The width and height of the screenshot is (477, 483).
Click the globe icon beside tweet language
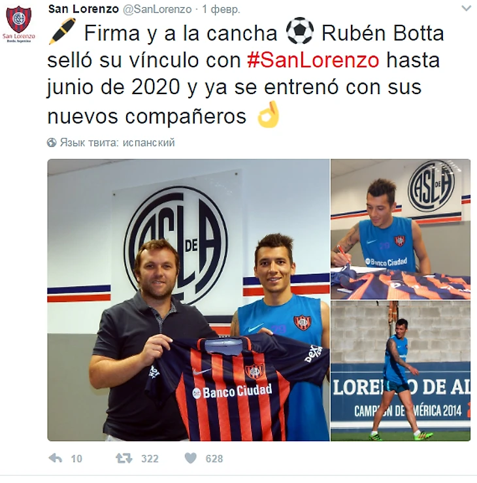[52, 142]
